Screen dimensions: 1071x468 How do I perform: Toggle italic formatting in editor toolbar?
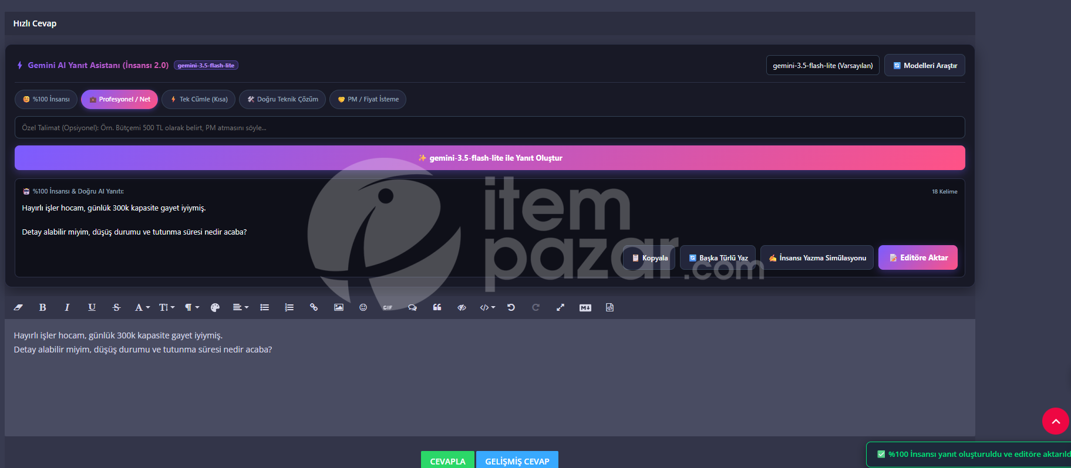pyautogui.click(x=67, y=307)
